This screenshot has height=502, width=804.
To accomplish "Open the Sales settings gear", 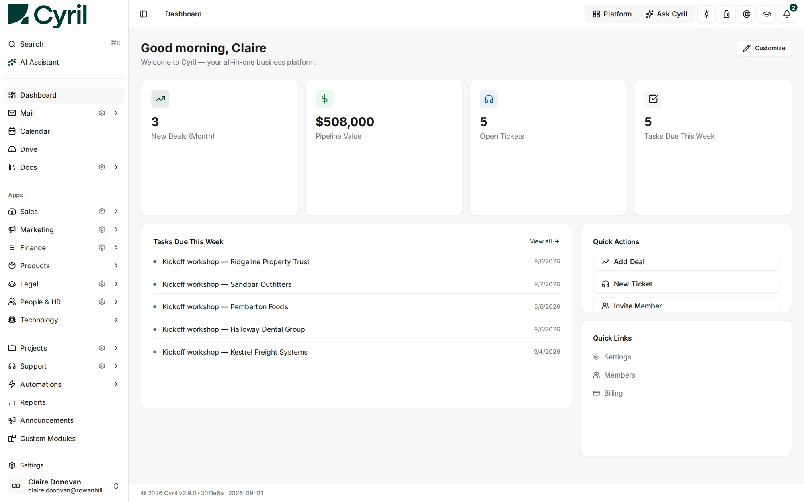I will point(102,212).
